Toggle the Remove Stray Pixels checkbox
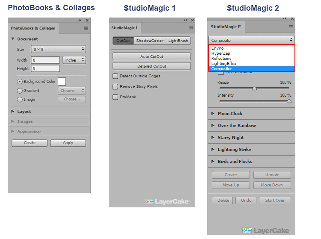Screen dimensions: 321x239 [x=115, y=86]
